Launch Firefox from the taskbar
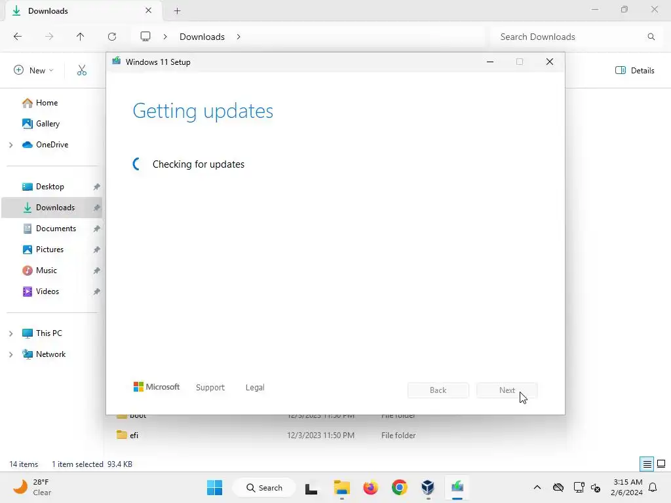 [371, 487]
